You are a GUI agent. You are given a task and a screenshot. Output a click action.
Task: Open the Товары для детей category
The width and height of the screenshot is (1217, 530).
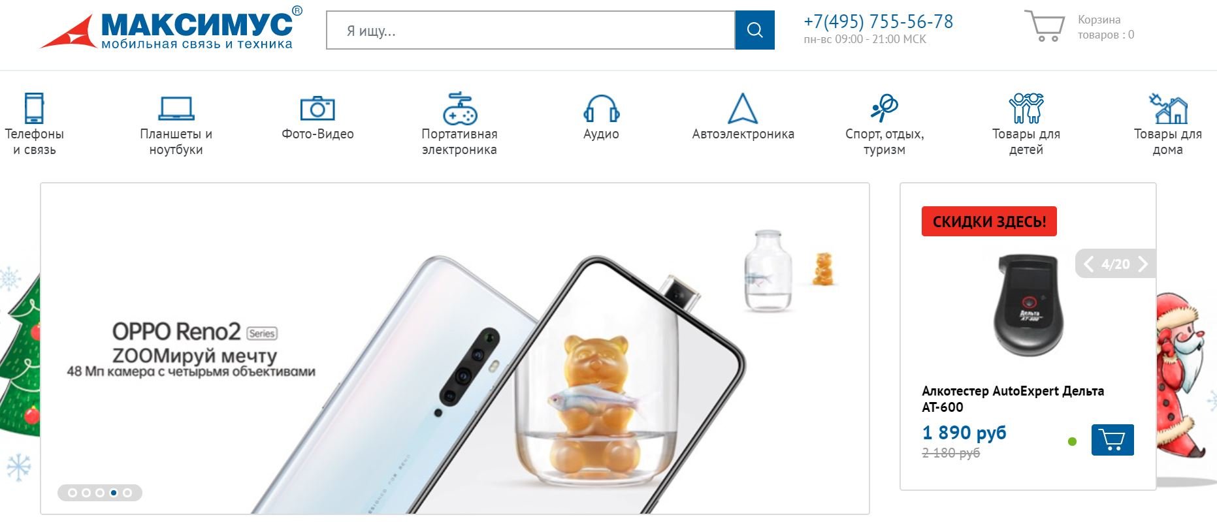[x=1026, y=124]
